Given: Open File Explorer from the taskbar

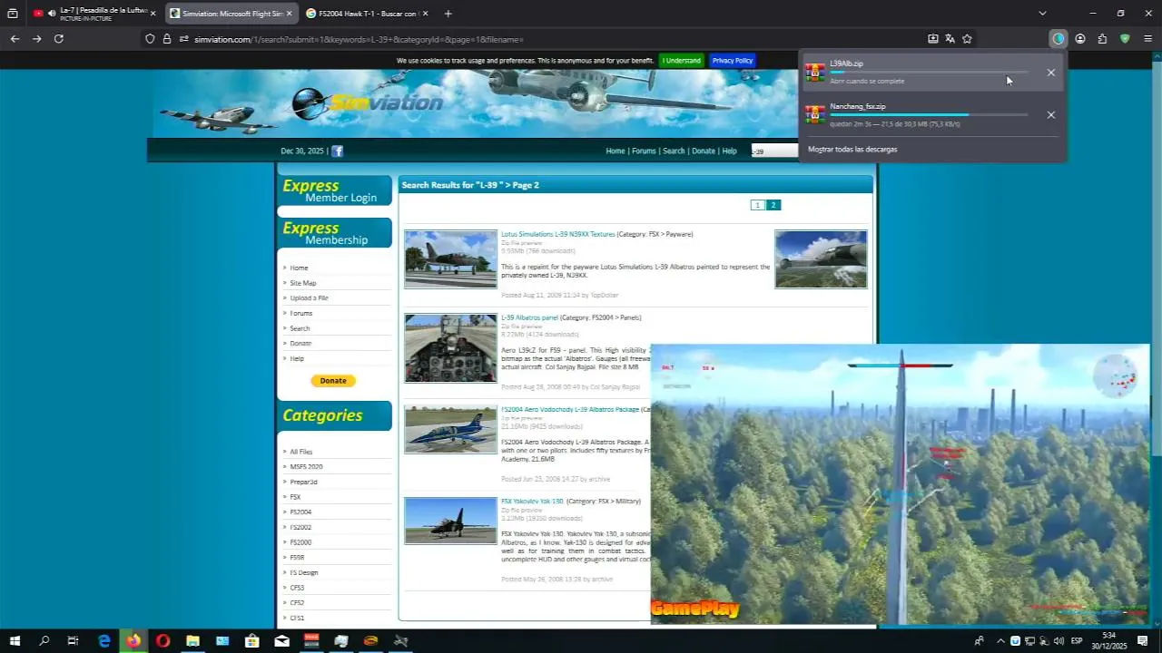Looking at the screenshot, I should 192,641.
